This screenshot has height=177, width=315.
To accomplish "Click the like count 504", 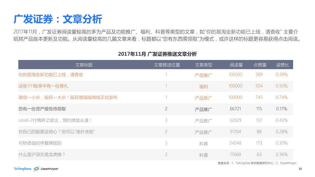I will click(x=259, y=86).
